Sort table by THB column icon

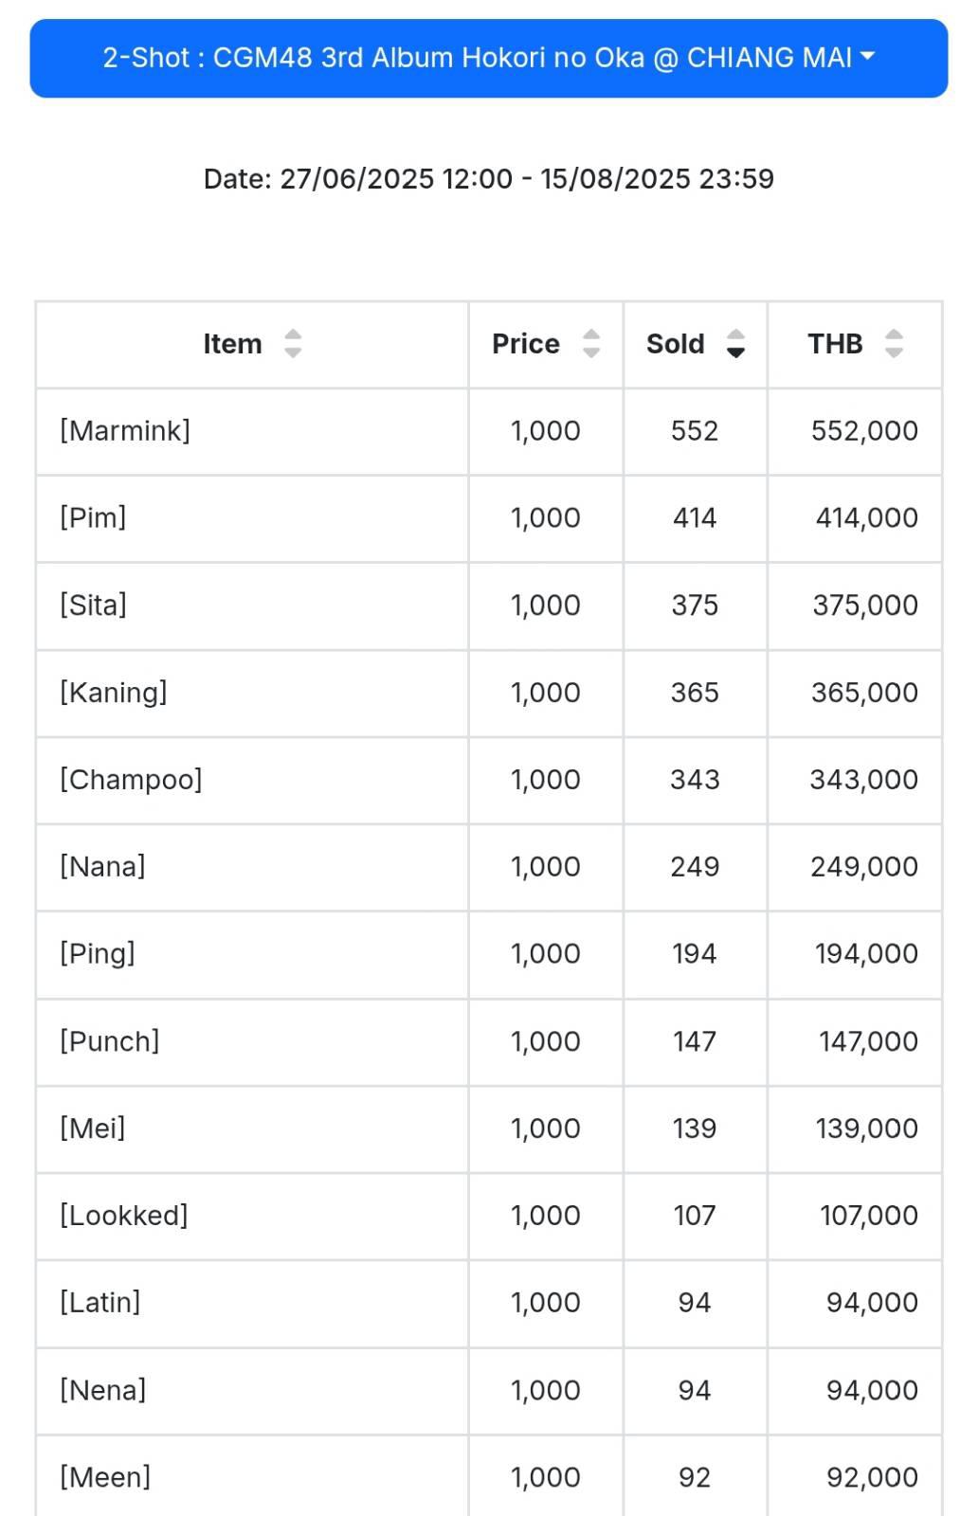[x=894, y=343]
